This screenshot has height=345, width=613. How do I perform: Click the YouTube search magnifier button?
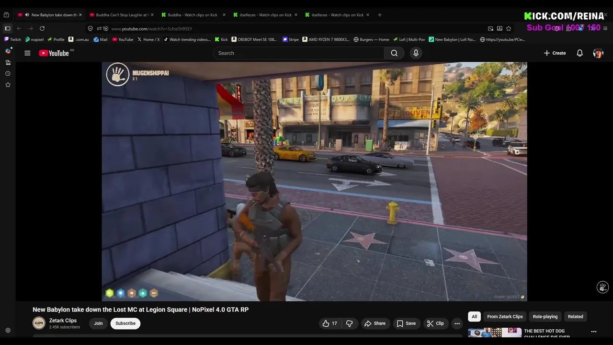click(x=394, y=53)
